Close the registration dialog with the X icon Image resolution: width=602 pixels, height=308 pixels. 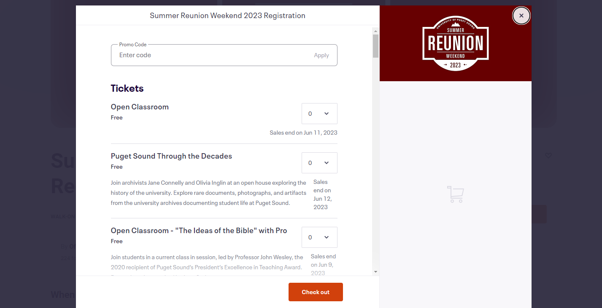tap(521, 16)
